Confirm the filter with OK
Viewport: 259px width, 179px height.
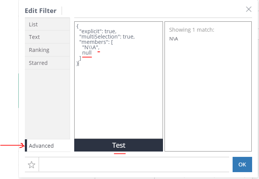point(242,164)
